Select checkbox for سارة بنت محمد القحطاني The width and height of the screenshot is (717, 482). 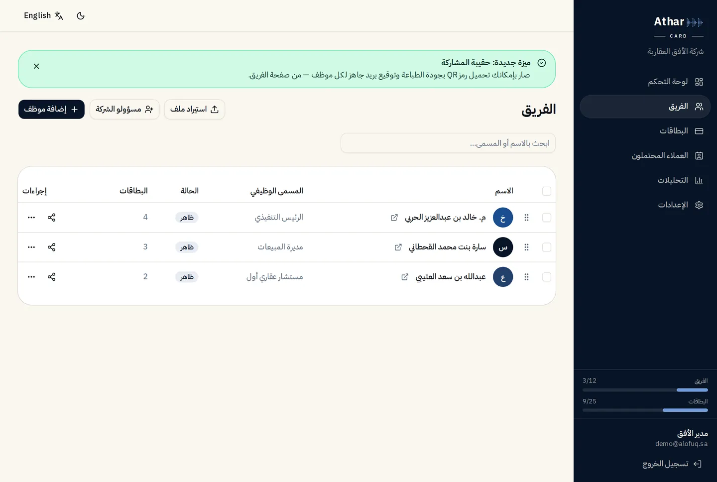[547, 247]
